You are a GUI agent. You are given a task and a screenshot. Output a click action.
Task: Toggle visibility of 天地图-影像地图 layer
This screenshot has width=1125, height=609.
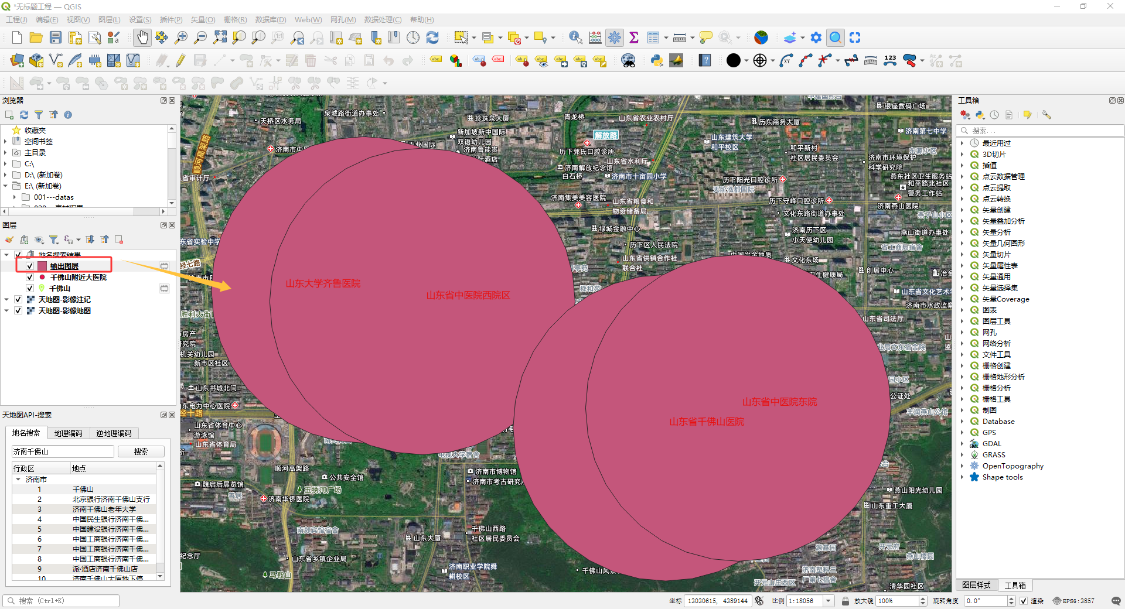(x=18, y=310)
